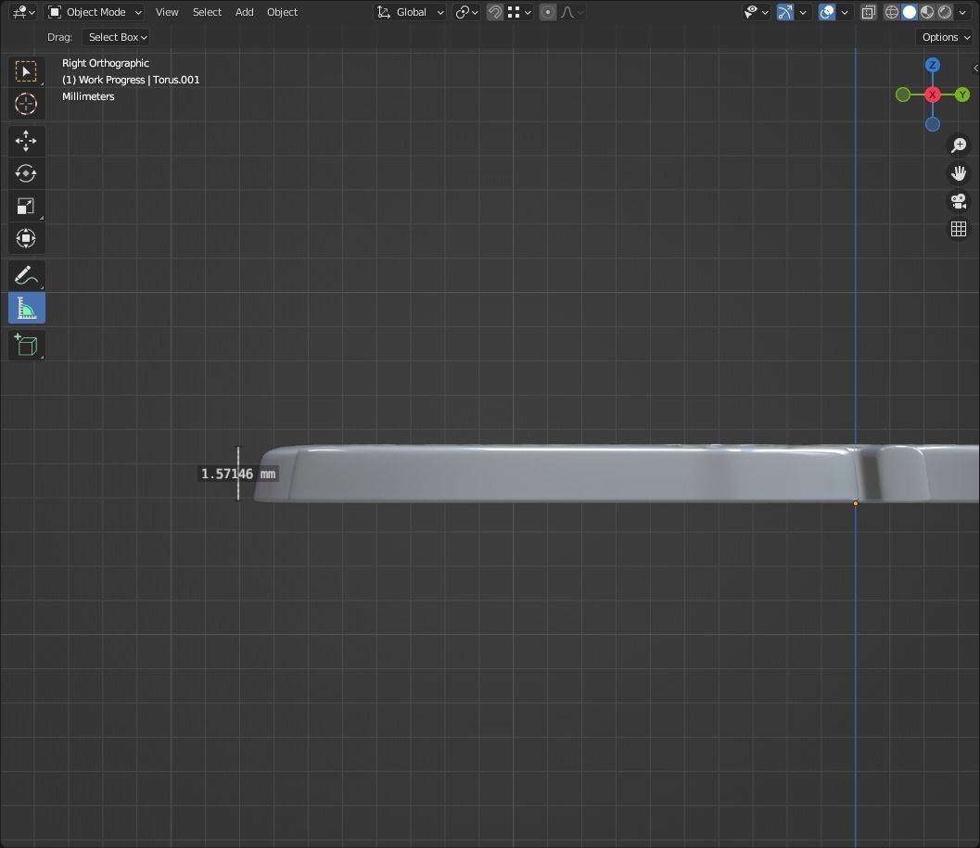The height and width of the screenshot is (848, 980).
Task: Pick the Scale tool
Action: coord(26,206)
